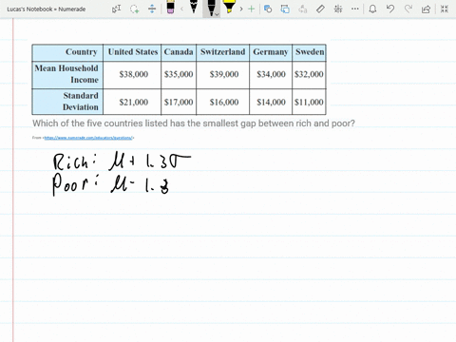Select the text/object selection tool
Image resolution: width=456 pixels, height=342 pixels.
[116, 9]
